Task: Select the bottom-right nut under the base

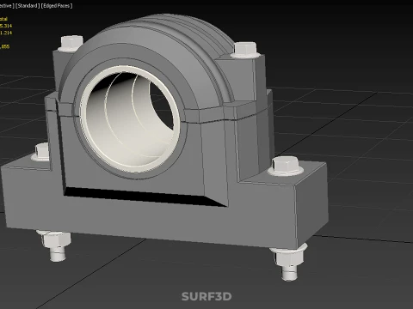Action: point(289,257)
